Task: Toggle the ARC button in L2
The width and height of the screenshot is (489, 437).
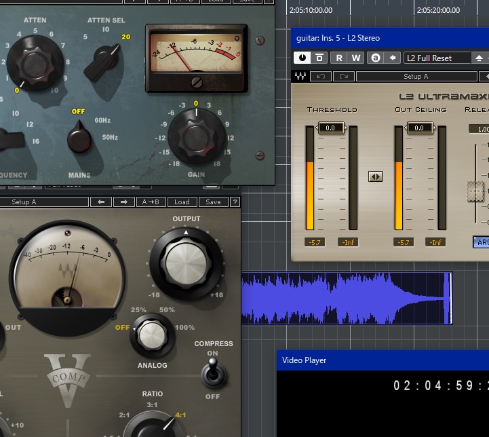Action: click(482, 242)
